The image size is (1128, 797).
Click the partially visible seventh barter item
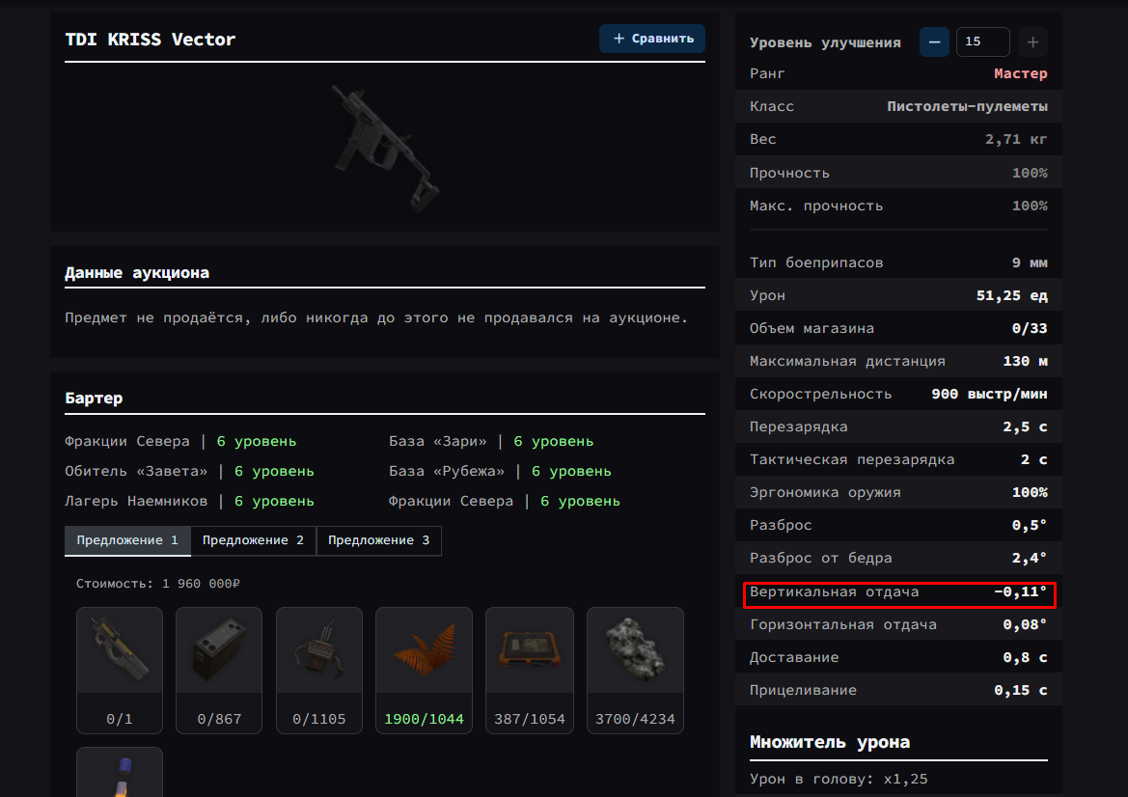click(120, 773)
